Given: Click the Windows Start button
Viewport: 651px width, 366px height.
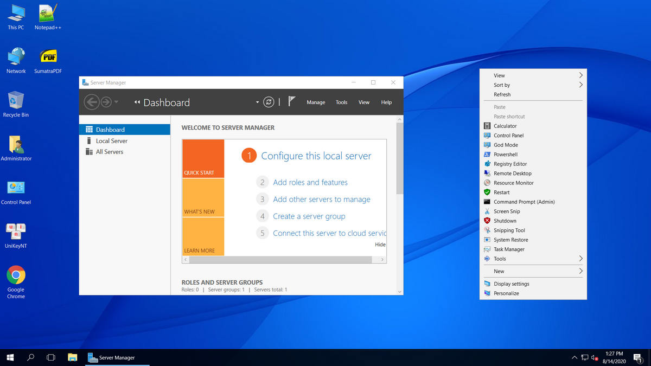Looking at the screenshot, I should (10, 357).
